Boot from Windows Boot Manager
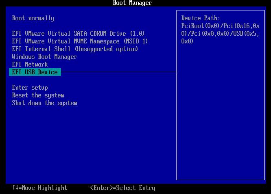Screen dimensions: 271x194 coord(44,57)
